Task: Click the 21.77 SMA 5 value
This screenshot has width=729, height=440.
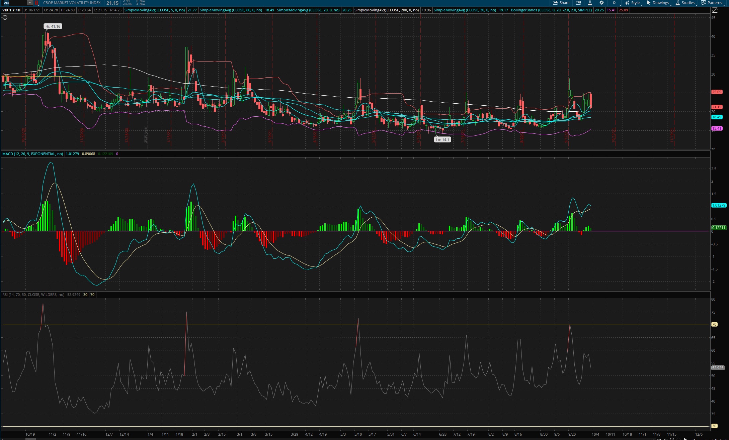Action: [192, 10]
